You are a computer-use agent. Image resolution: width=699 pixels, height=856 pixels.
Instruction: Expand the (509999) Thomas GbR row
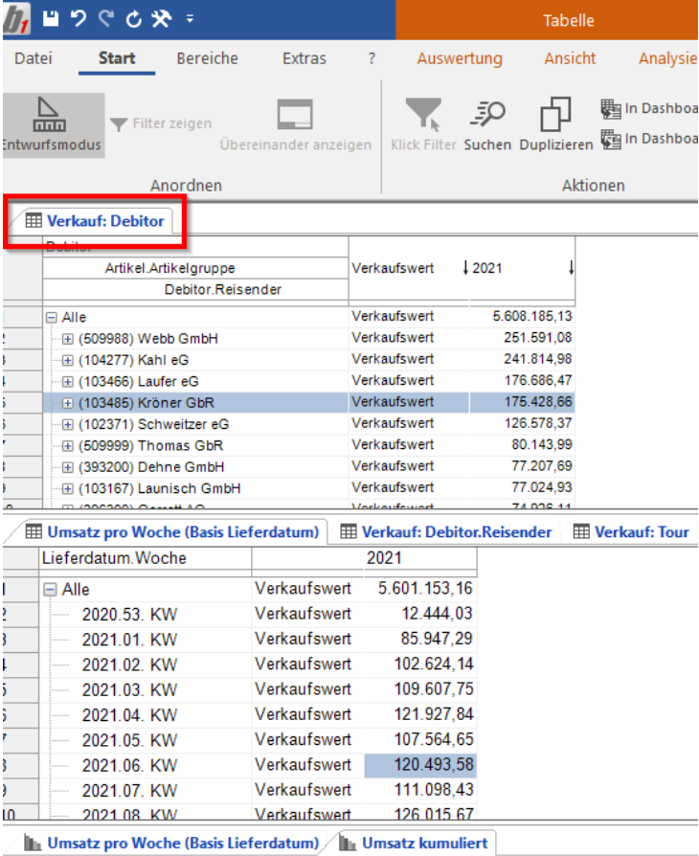[68, 445]
